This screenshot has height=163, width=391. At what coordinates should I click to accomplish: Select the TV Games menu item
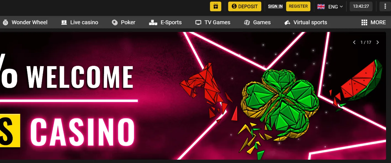tap(213, 23)
